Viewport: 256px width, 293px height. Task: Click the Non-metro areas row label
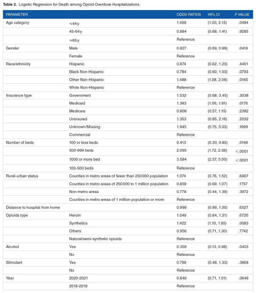[84, 192]
